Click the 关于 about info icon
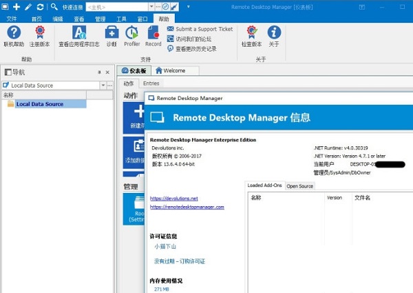Screen dimensions: 413x293 point(274,37)
